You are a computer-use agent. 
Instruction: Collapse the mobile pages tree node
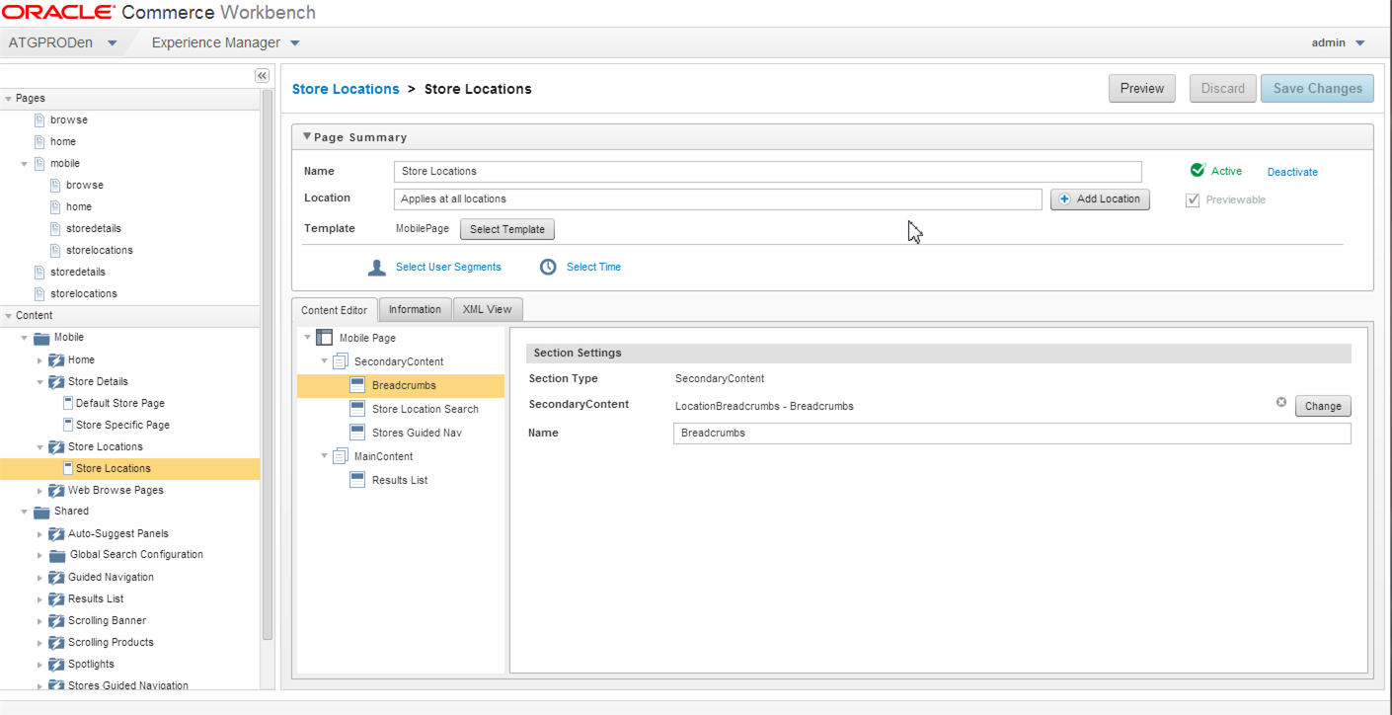pos(25,164)
